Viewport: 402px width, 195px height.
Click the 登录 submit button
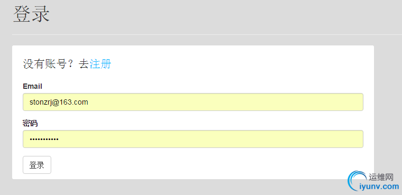click(37, 165)
